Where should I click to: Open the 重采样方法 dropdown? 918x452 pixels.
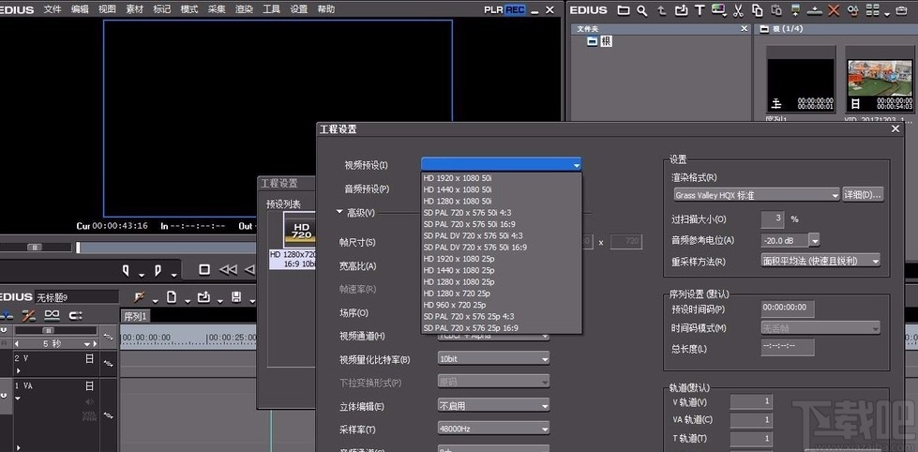(820, 261)
